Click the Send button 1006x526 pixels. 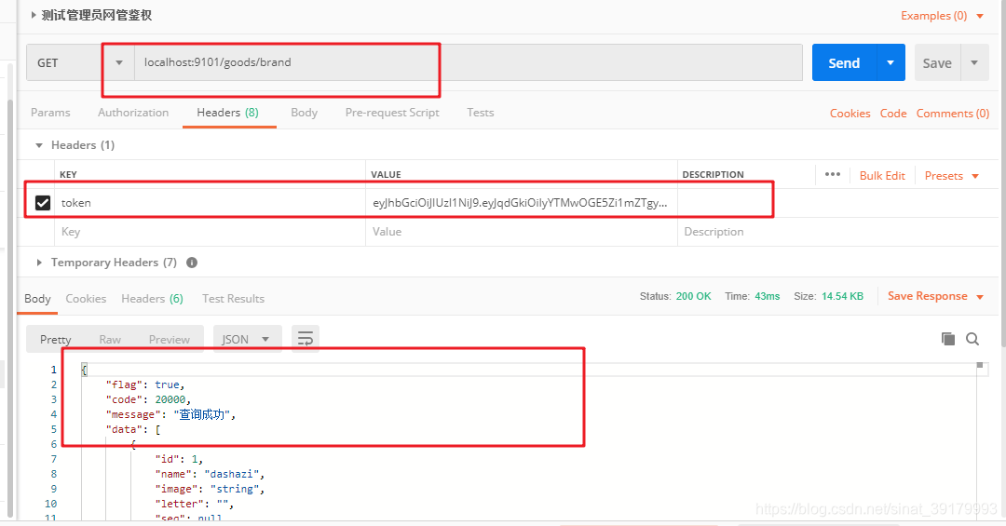(x=844, y=63)
